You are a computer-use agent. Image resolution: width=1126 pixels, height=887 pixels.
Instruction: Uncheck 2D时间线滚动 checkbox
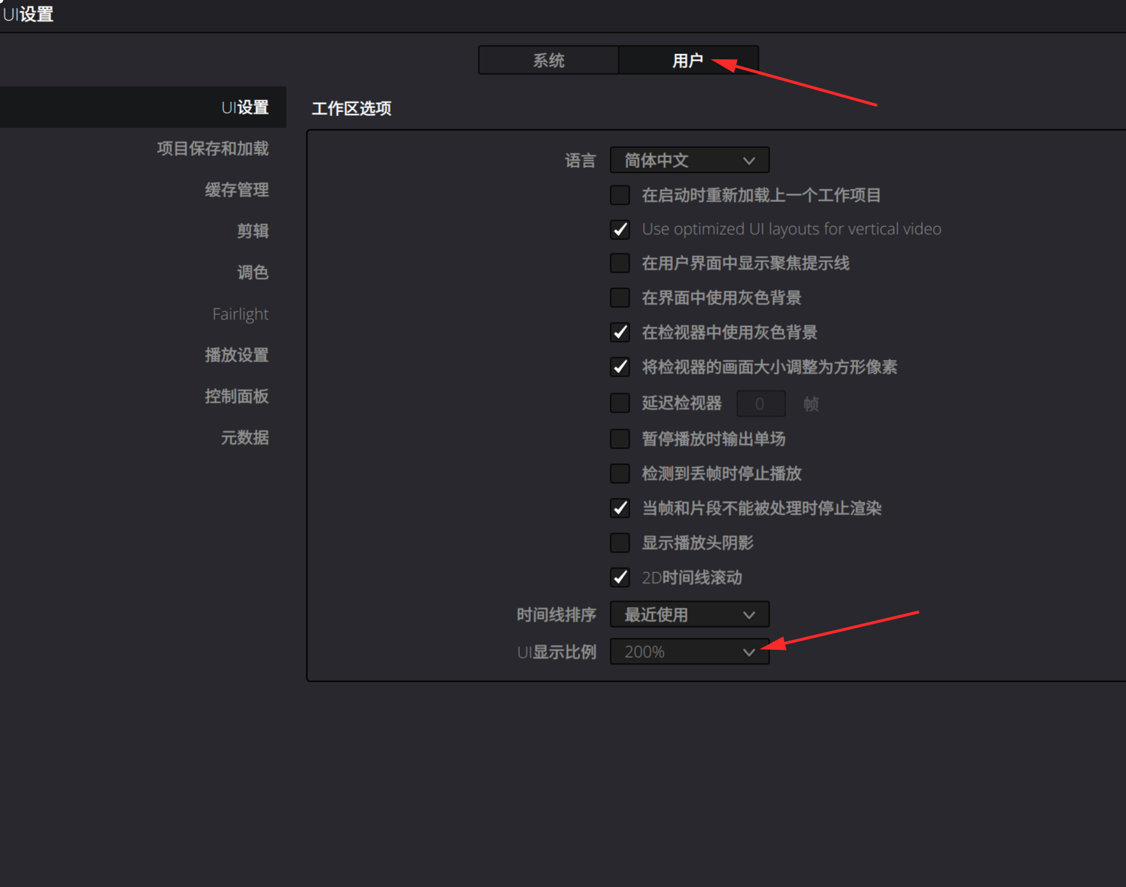[x=620, y=578]
